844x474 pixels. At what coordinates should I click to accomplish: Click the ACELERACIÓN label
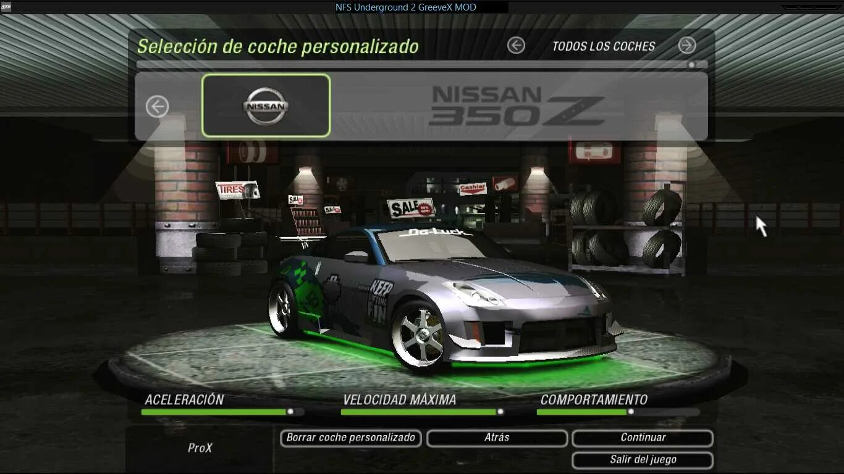click(184, 399)
